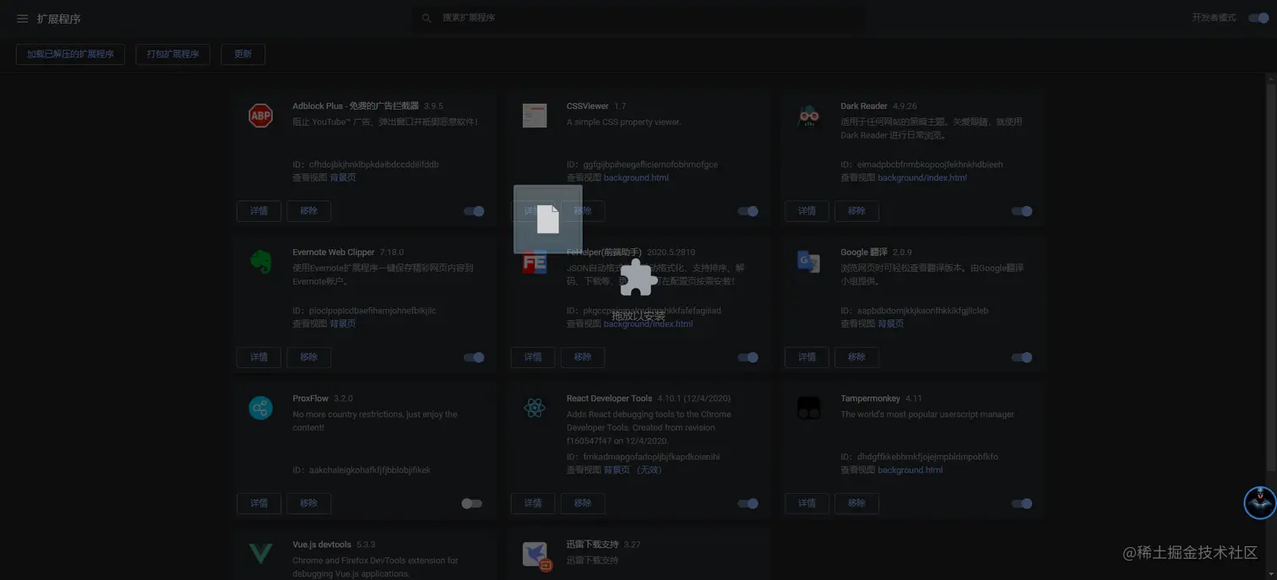The height and width of the screenshot is (580, 1277).
Task: Click the 打包扩展程序 button
Action: click(173, 54)
